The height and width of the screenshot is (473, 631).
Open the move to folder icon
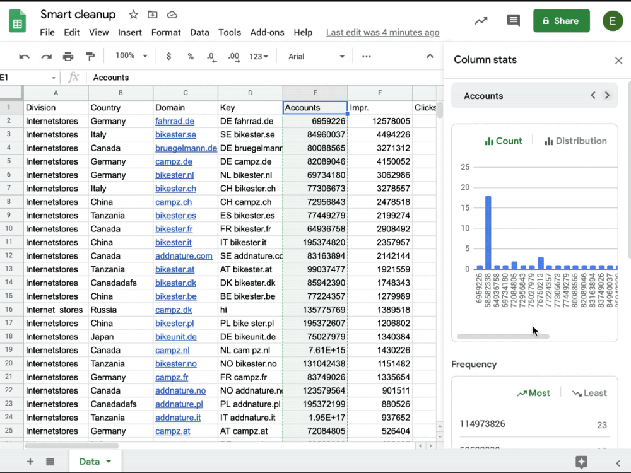point(153,15)
